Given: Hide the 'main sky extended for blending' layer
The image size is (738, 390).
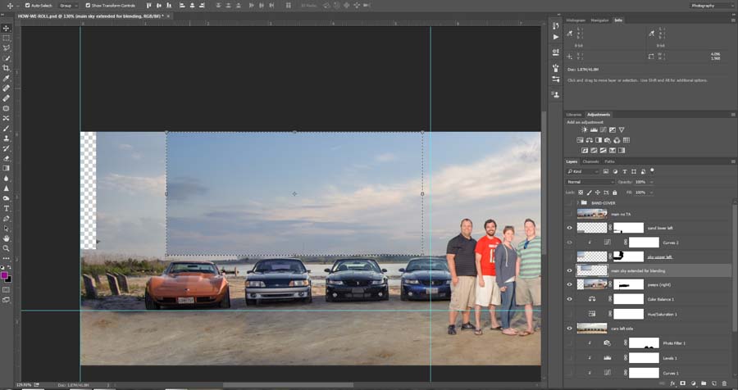Looking at the screenshot, I should (x=570, y=271).
